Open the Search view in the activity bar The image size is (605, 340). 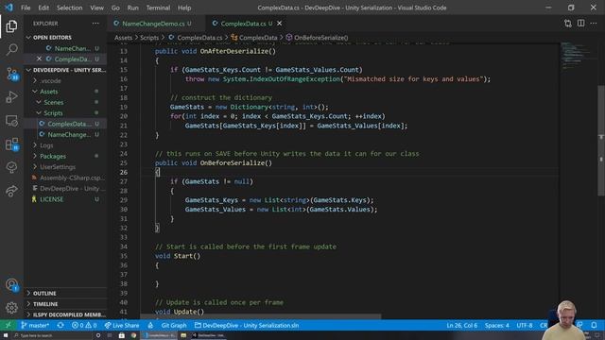[x=11, y=49]
